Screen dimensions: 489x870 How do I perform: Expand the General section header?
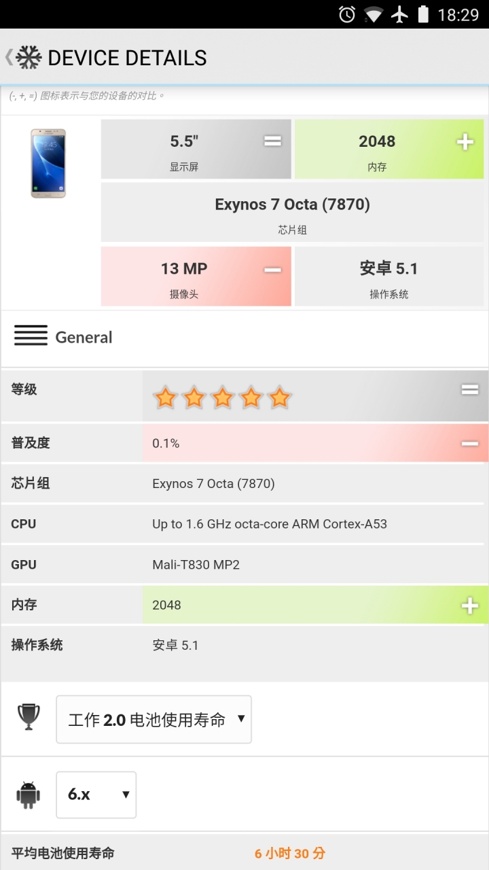click(244, 337)
